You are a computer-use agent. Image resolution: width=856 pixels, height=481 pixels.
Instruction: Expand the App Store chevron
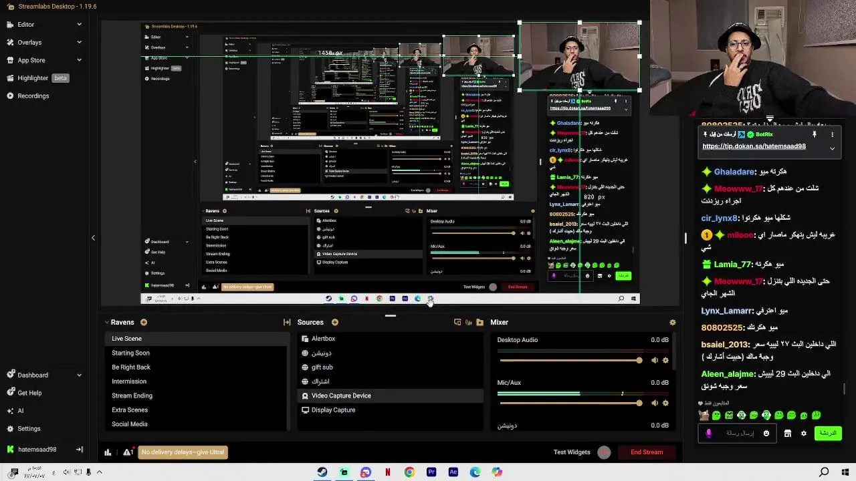point(79,60)
